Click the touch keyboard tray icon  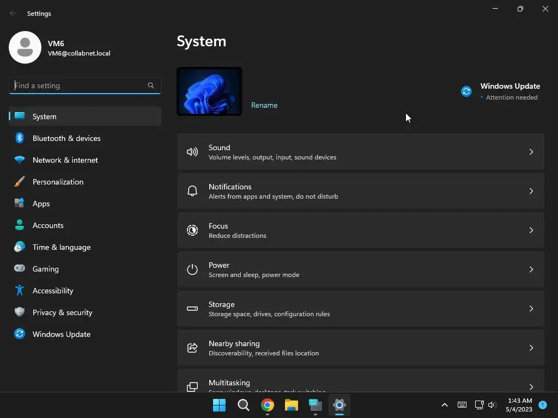pos(462,405)
